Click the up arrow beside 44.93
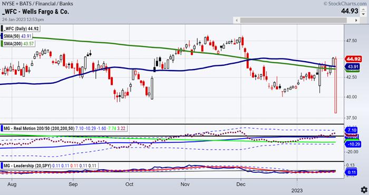This screenshot has width=369, height=195. [363, 9]
